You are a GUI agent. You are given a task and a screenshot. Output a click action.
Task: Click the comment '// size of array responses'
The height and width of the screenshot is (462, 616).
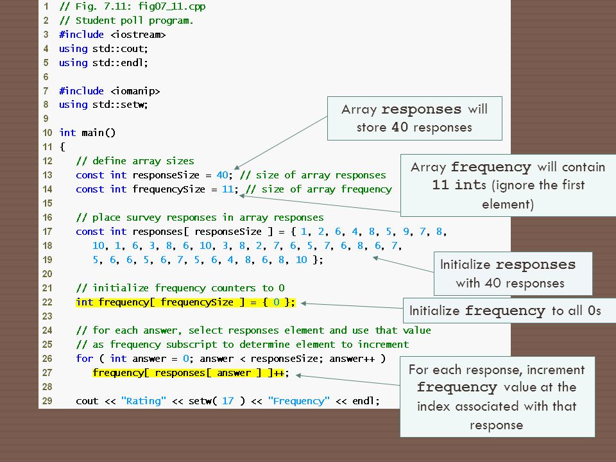312,175
